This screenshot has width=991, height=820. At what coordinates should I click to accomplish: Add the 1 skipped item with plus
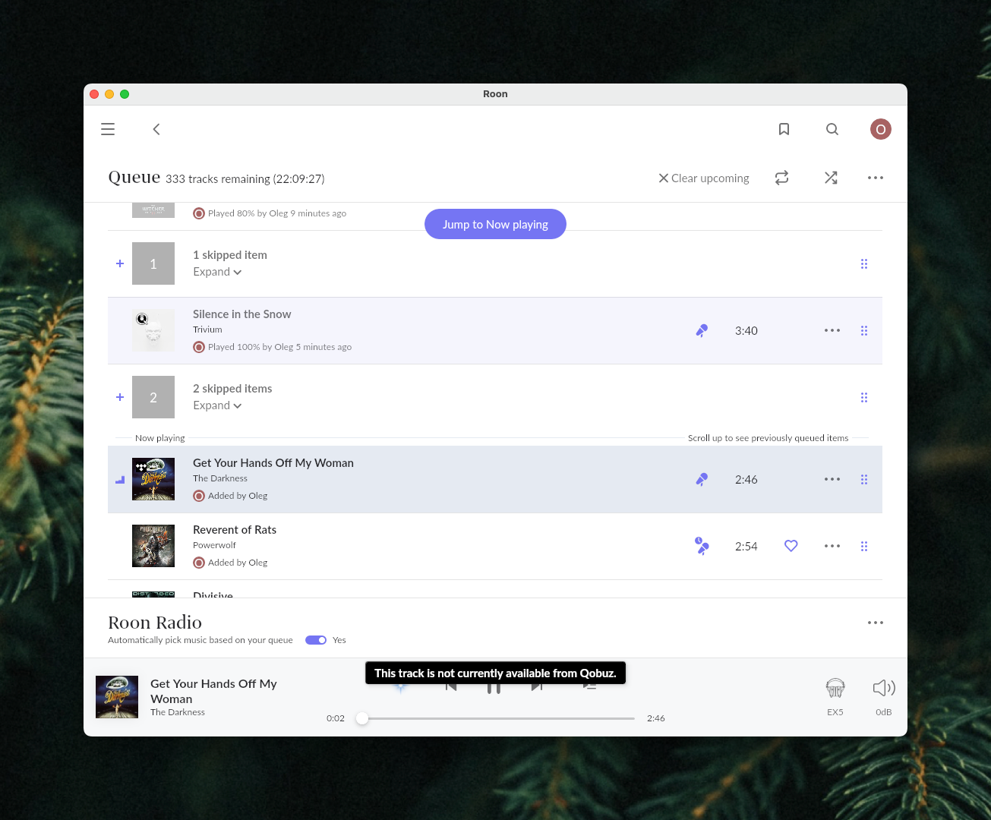(x=120, y=263)
